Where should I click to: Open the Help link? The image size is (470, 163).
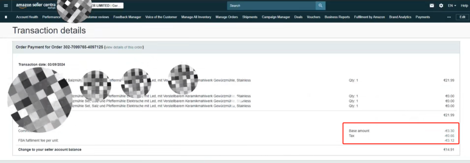click(x=464, y=6)
